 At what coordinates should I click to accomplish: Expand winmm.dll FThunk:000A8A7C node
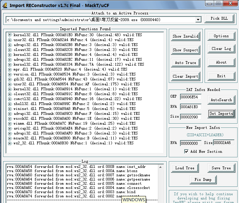[9, 123]
